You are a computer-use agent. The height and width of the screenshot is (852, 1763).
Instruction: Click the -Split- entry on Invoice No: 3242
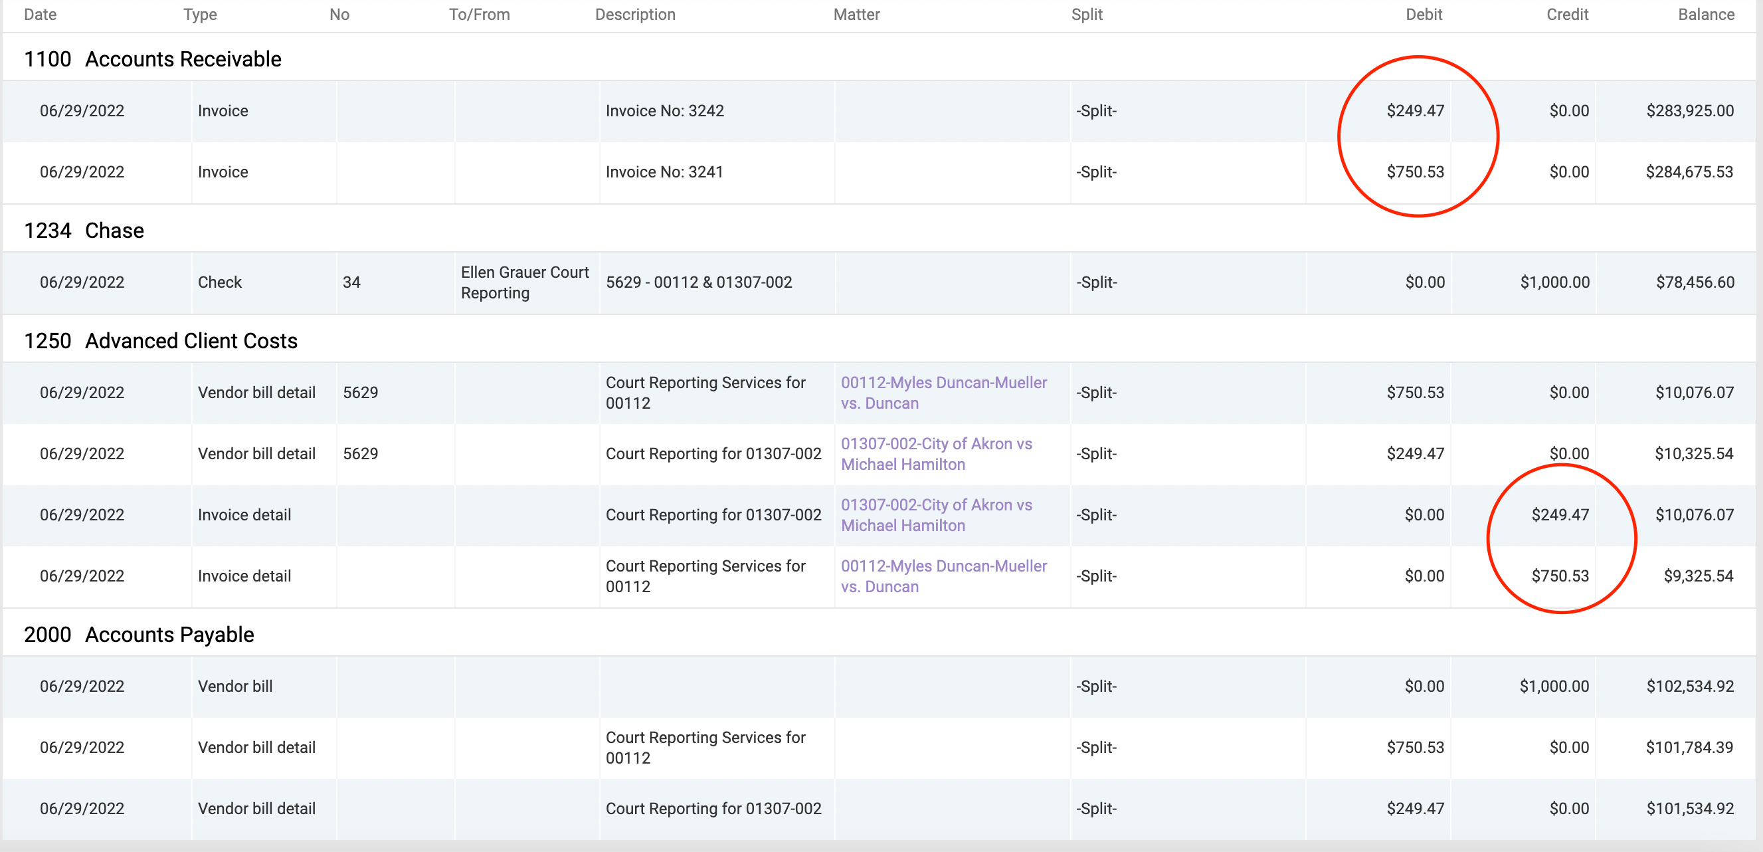click(x=1095, y=110)
